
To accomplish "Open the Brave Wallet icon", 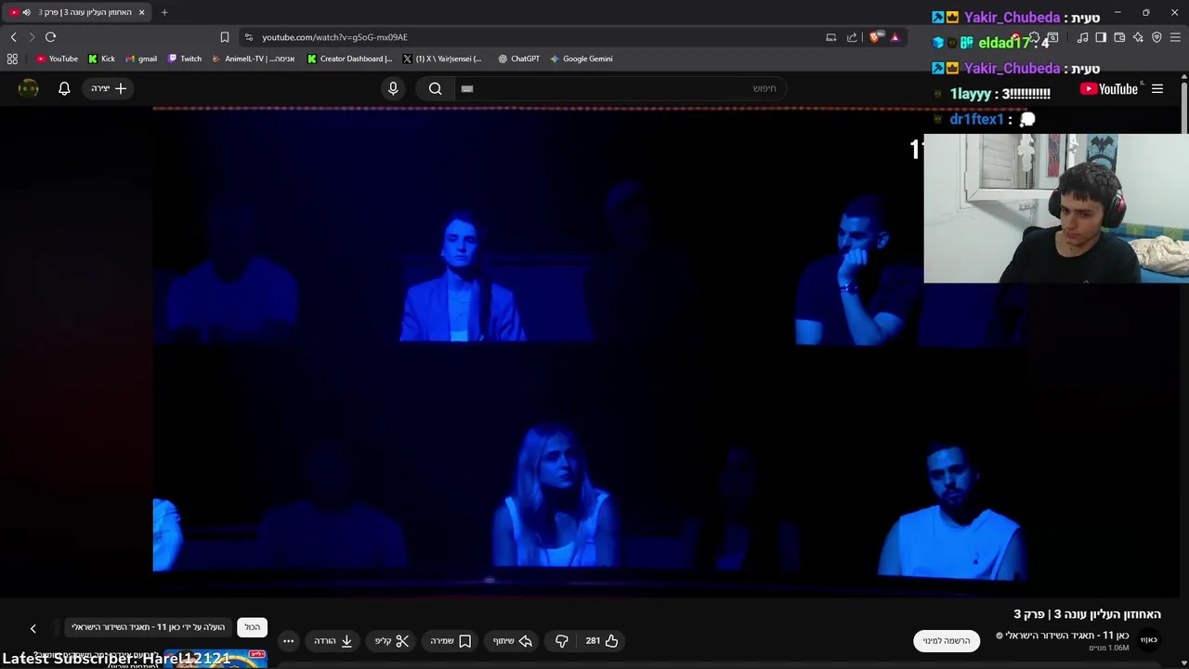I will [1119, 37].
